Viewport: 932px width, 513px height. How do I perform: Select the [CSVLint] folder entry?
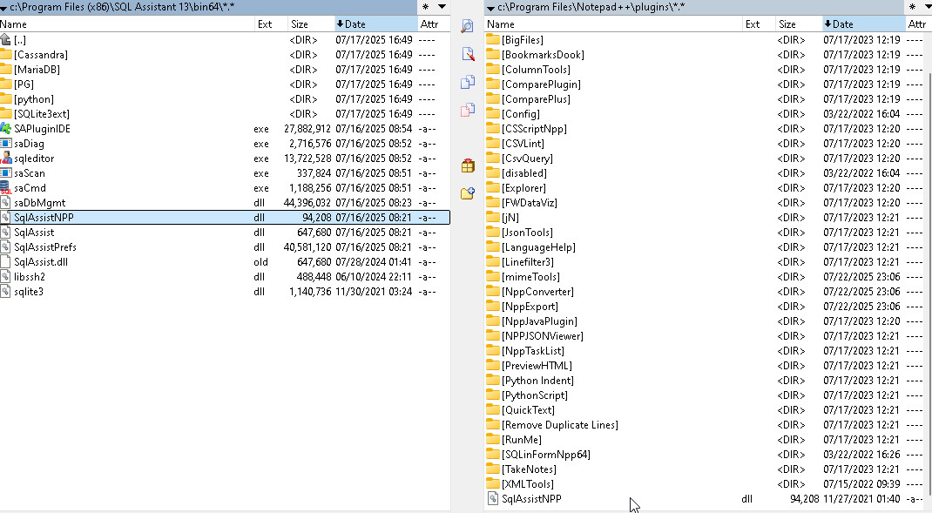pyautogui.click(x=705, y=143)
